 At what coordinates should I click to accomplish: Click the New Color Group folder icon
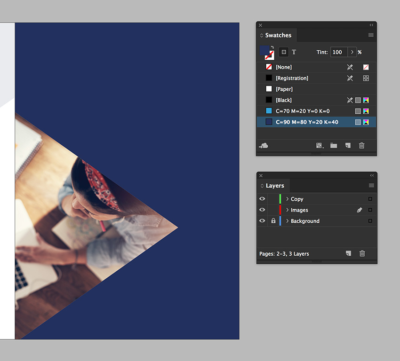pos(334,145)
